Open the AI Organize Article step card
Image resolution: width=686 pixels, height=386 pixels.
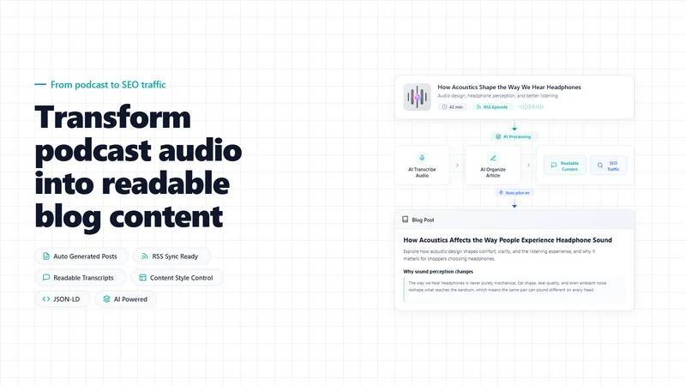coord(493,165)
